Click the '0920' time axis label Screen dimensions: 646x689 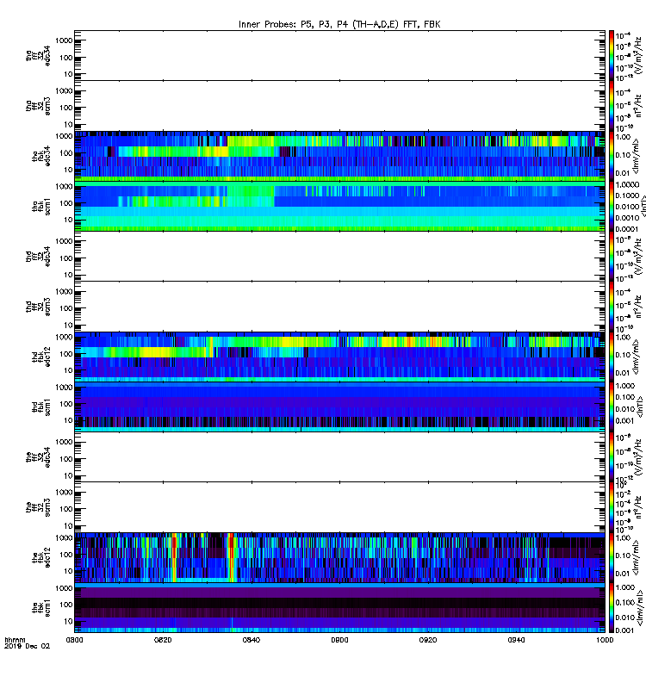click(x=427, y=640)
